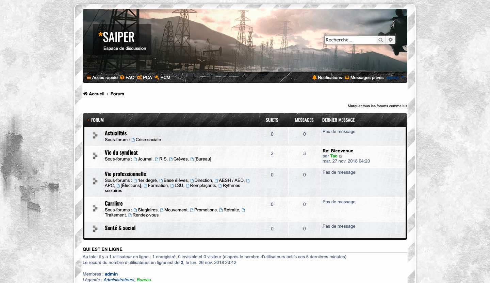The image size is (490, 283).
Task: Go to the Grèves subforum
Action: click(x=180, y=159)
